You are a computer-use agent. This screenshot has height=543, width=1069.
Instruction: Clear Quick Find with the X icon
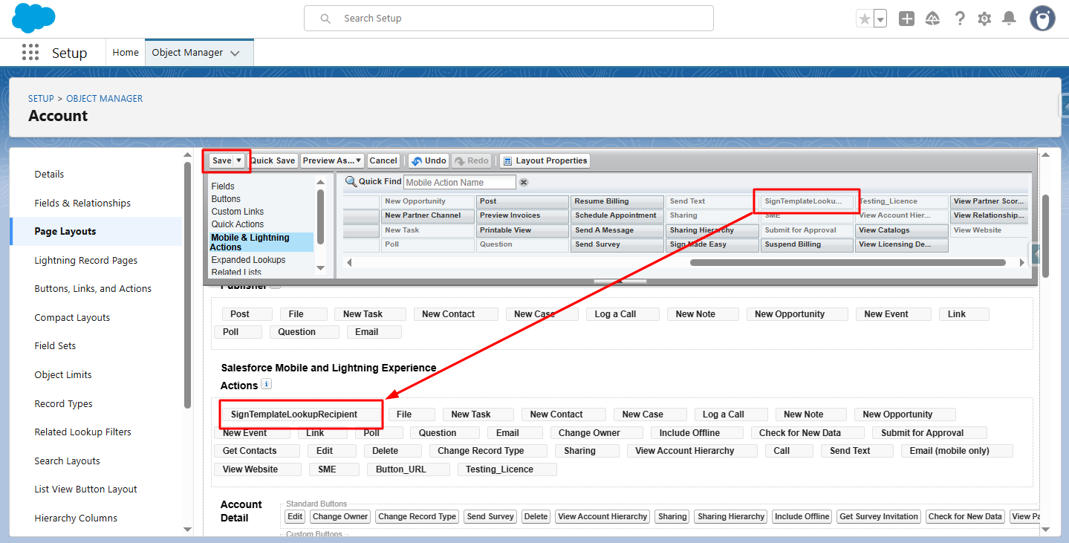524,183
